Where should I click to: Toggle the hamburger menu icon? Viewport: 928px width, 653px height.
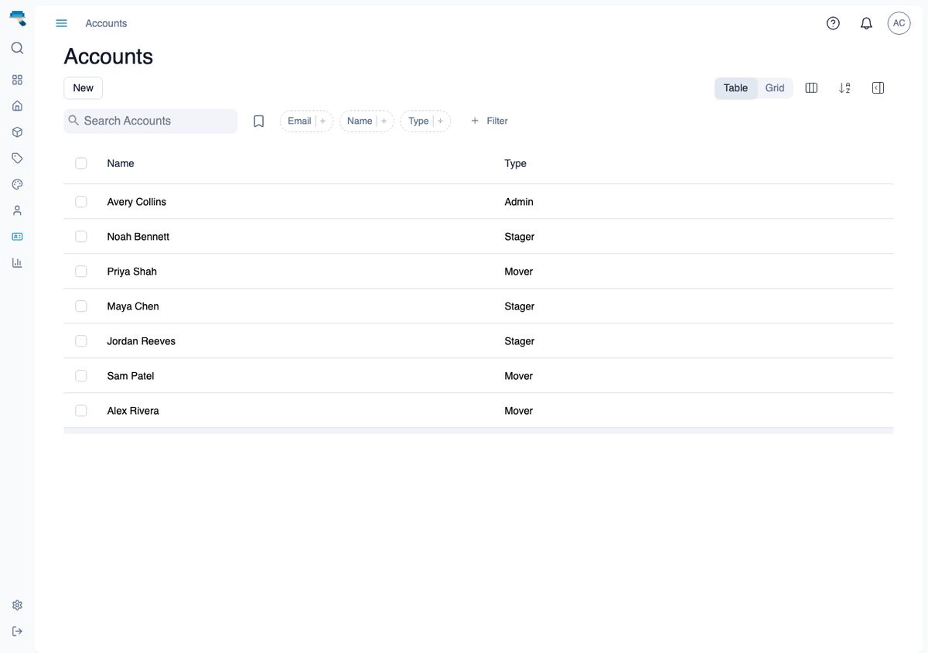62,23
